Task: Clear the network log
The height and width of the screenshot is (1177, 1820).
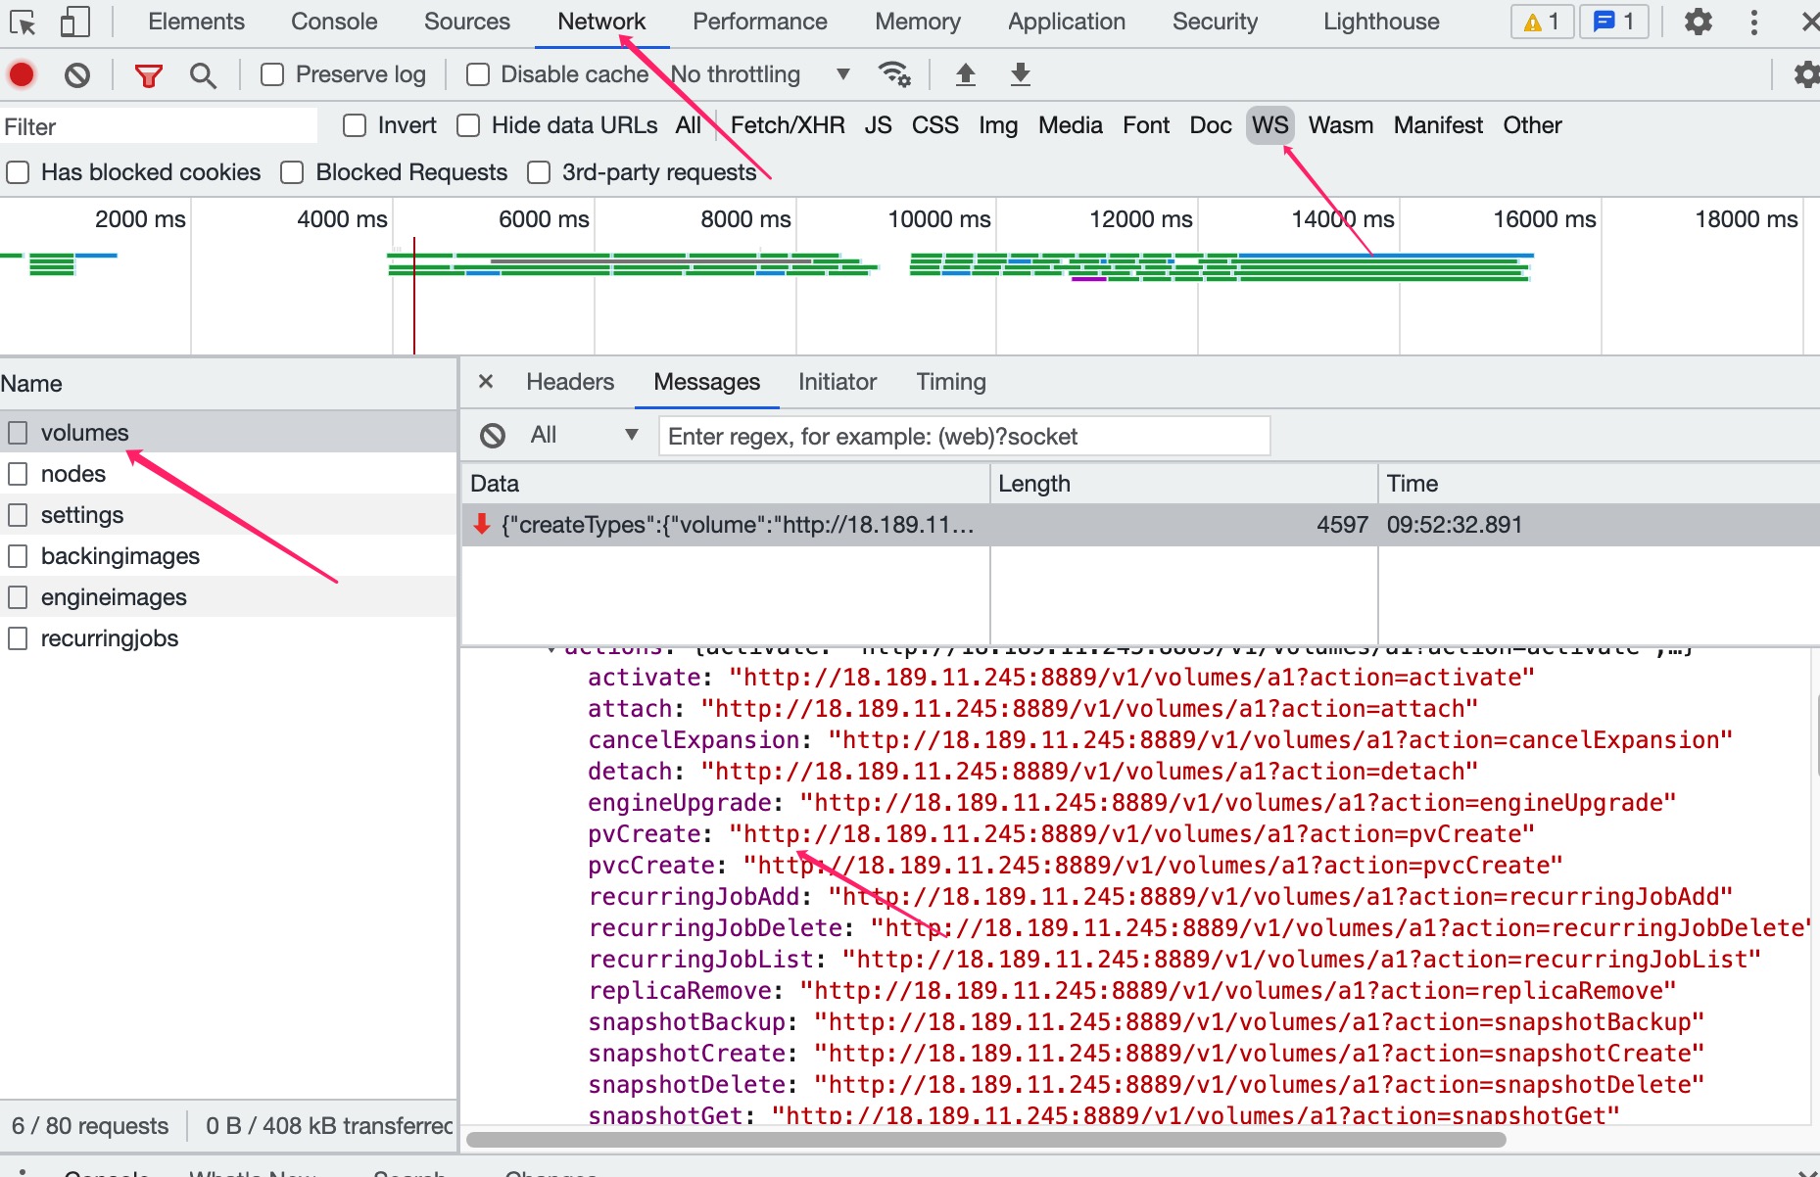Action: [77, 74]
